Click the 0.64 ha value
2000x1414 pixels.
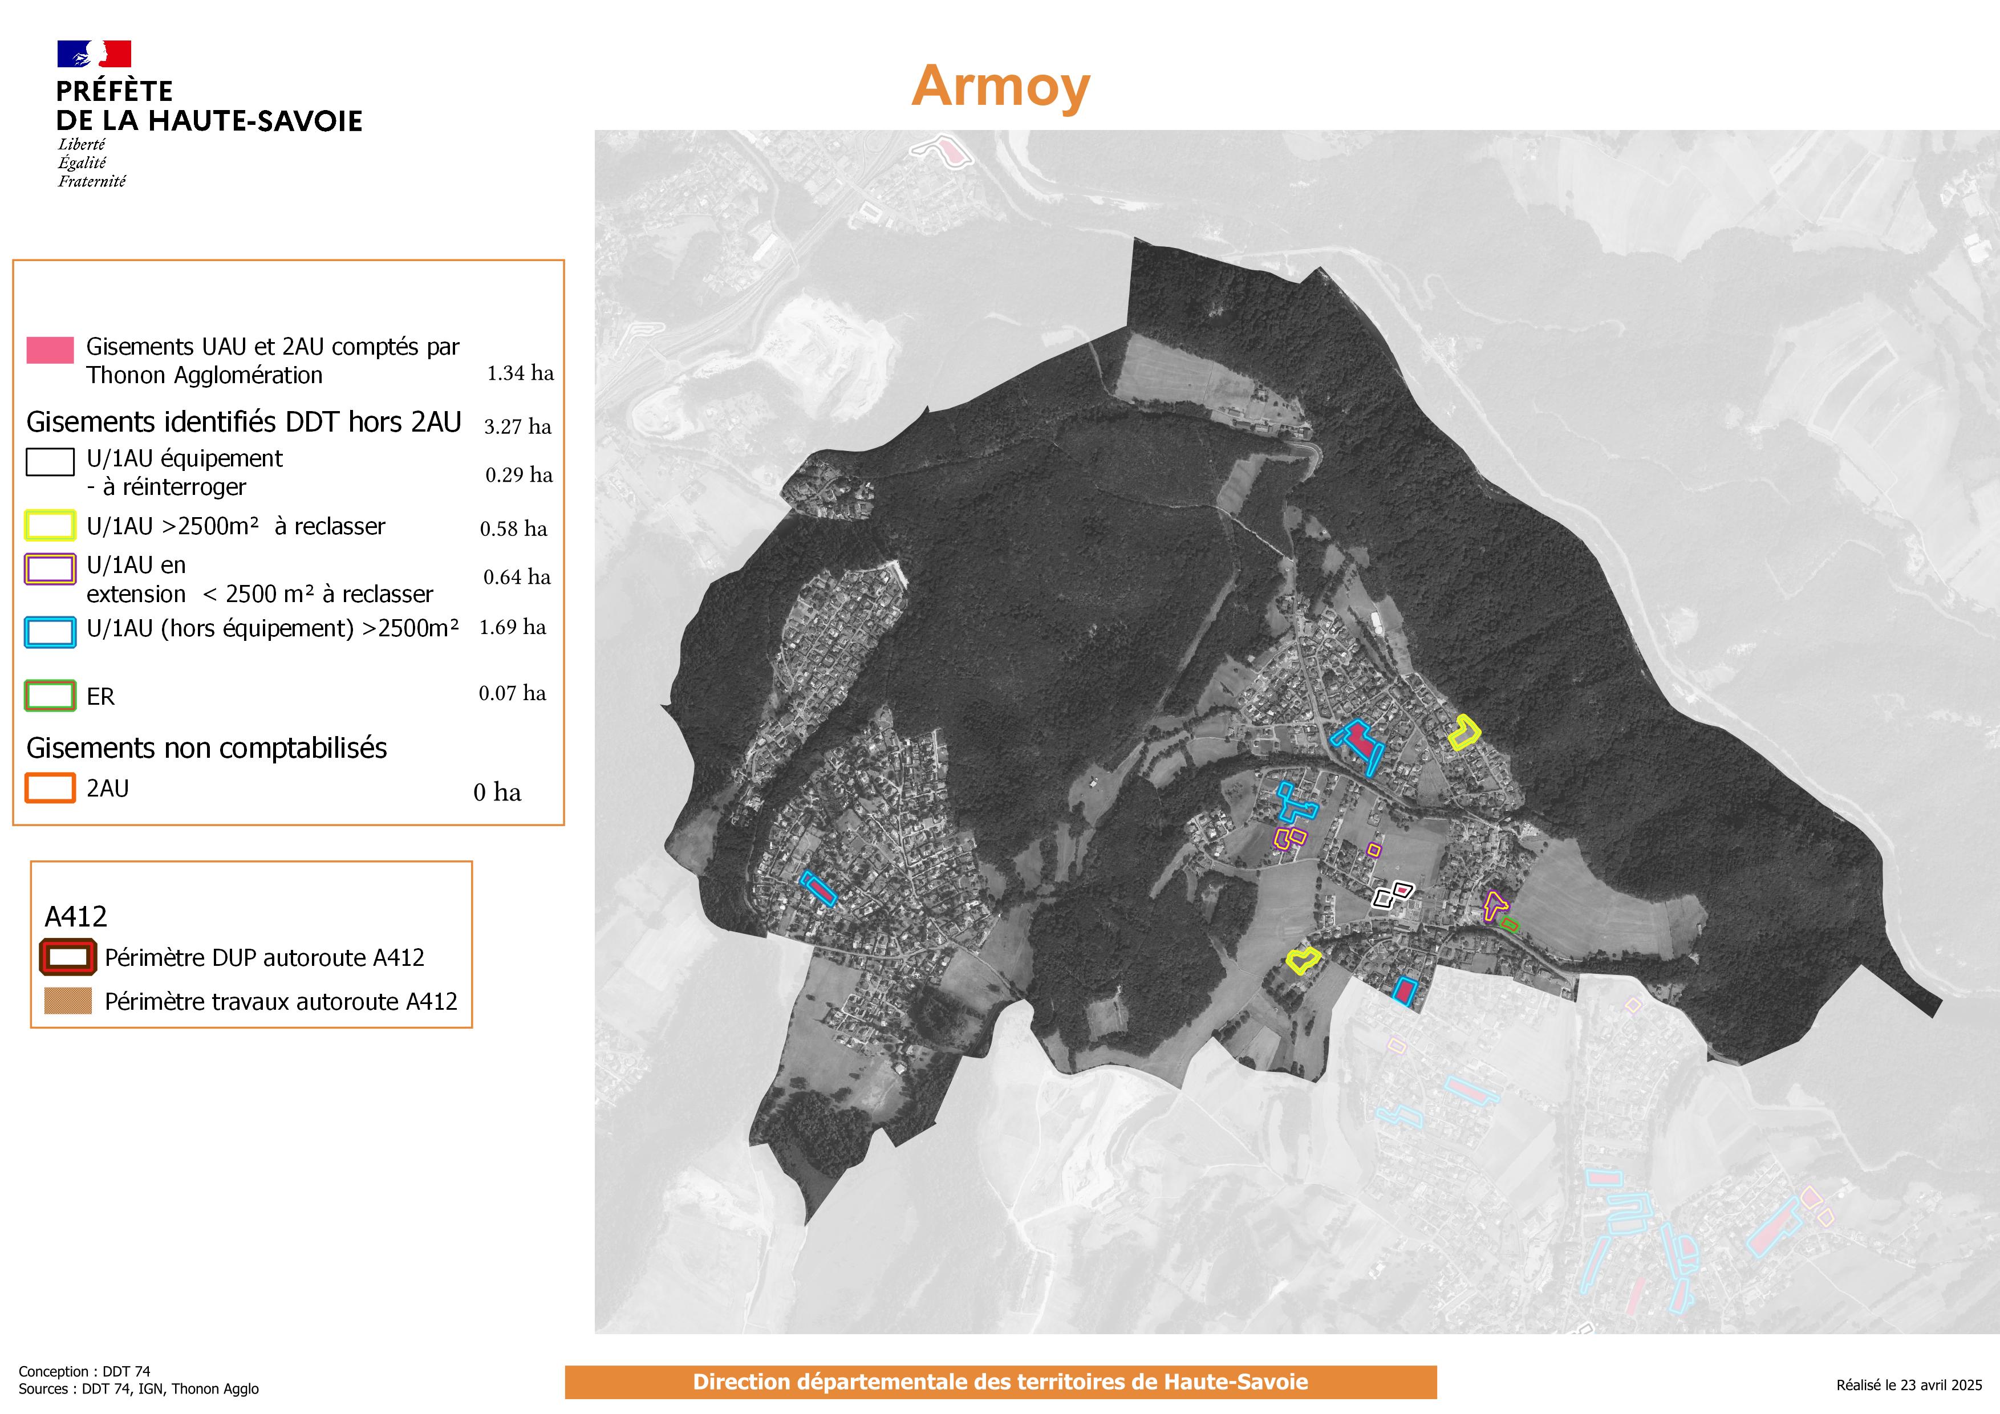point(517,577)
